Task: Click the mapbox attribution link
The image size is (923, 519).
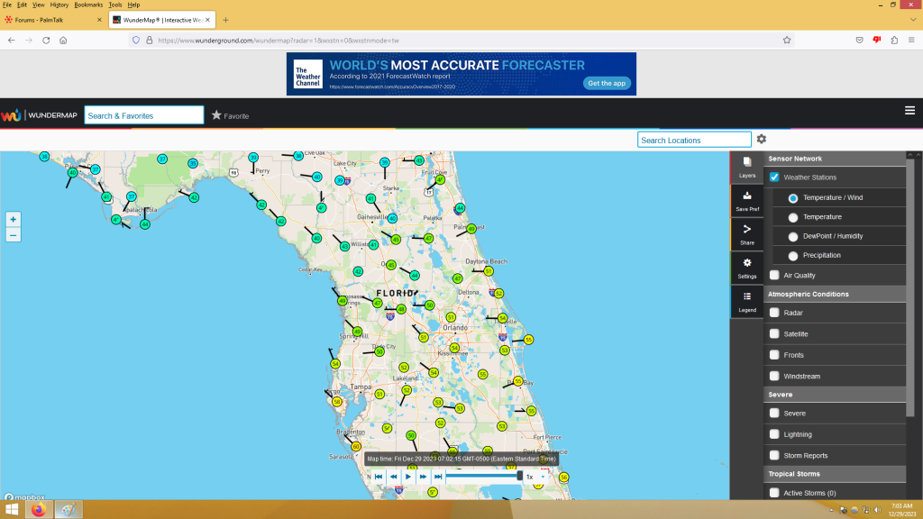Action: click(x=24, y=496)
